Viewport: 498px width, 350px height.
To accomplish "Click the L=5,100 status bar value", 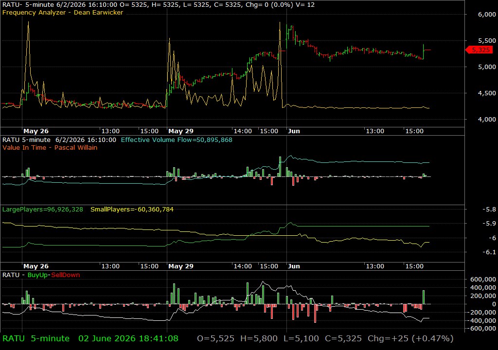I will (301, 338).
